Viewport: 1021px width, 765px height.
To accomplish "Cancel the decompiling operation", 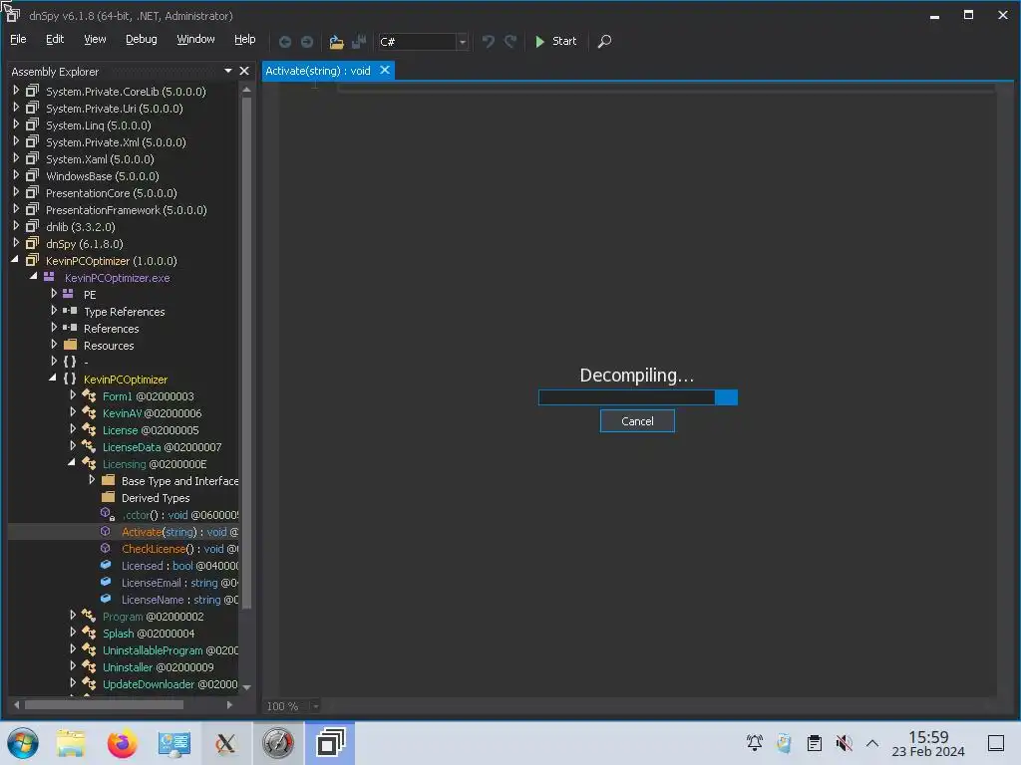I will tap(637, 421).
